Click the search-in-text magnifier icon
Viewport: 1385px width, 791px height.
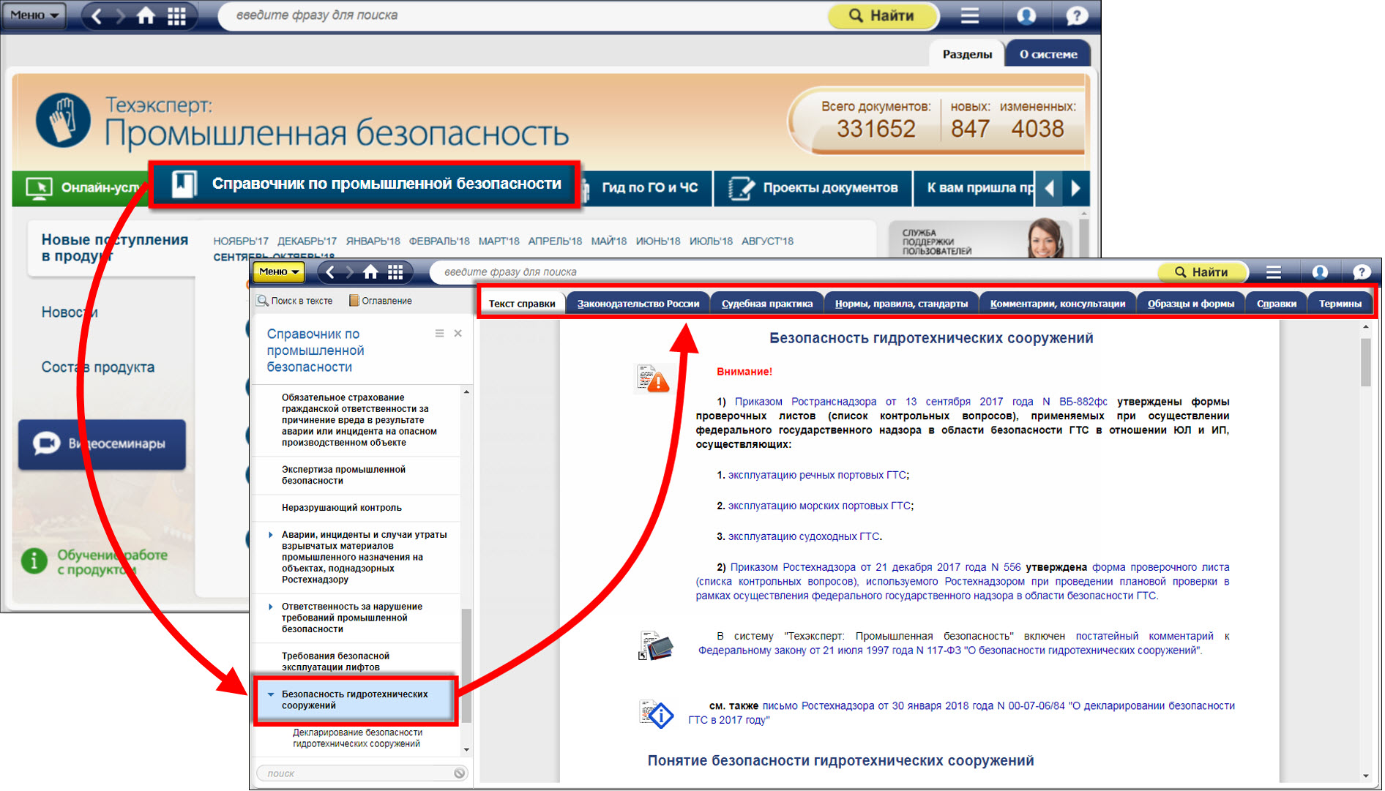(x=263, y=301)
